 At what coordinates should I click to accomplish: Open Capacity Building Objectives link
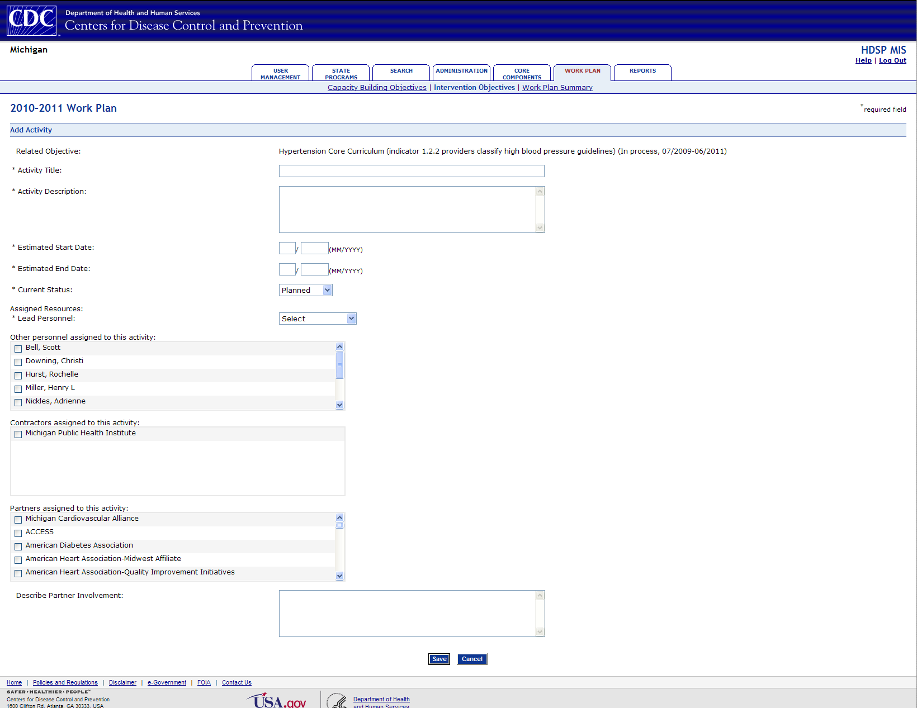[x=377, y=88]
